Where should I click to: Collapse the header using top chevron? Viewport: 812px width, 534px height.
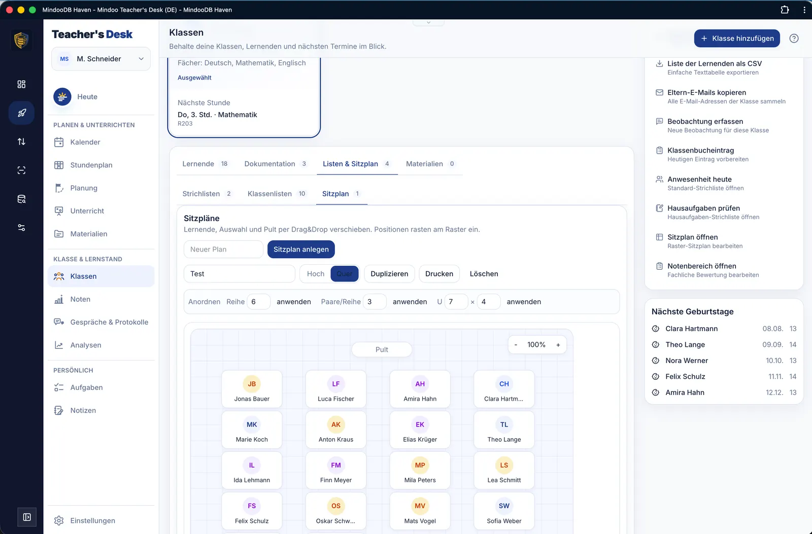pos(428,22)
